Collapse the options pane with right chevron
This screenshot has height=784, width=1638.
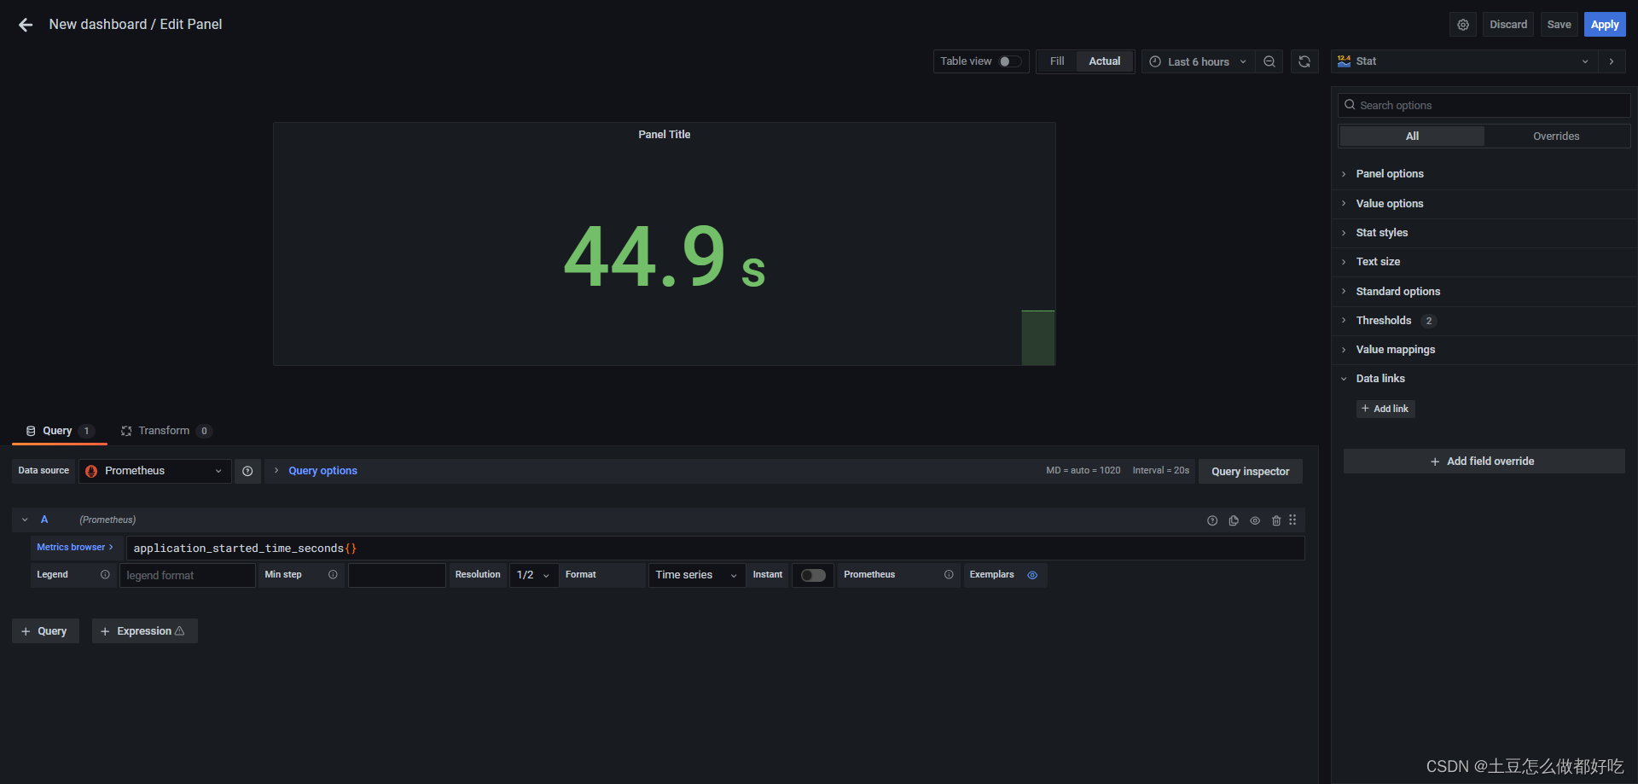(1612, 61)
